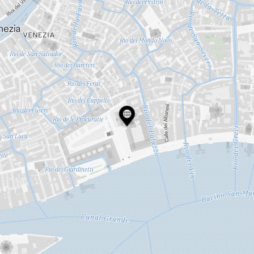The width and height of the screenshot is (254, 254).
Task: Click the Rio de le Procuratie label
Action: pyautogui.click(x=78, y=119)
